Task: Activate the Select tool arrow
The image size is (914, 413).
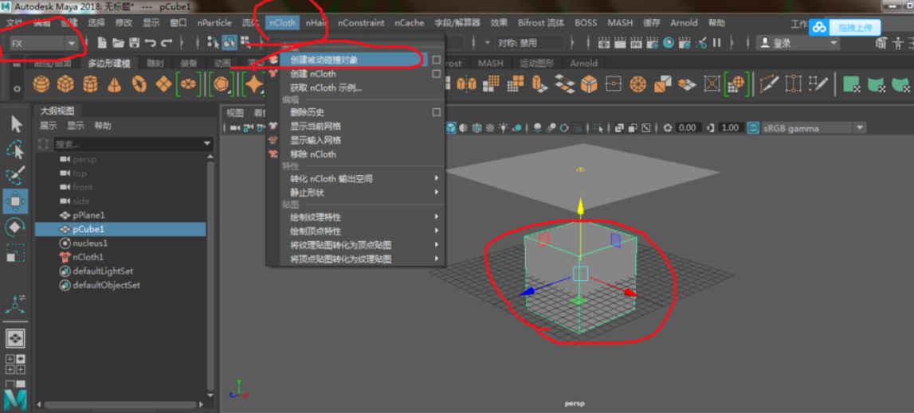Action: pyautogui.click(x=16, y=124)
